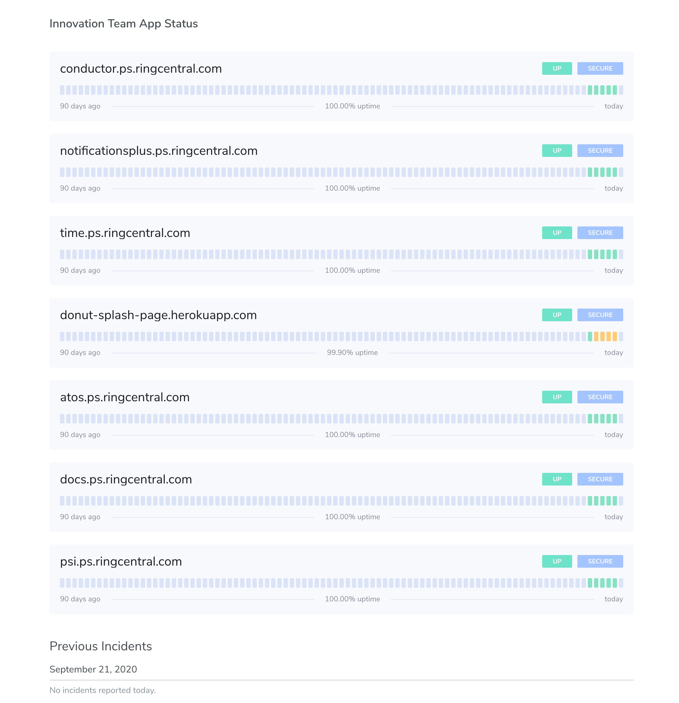Click the SECURE badge for time.ps.ringcentral.com

point(600,232)
